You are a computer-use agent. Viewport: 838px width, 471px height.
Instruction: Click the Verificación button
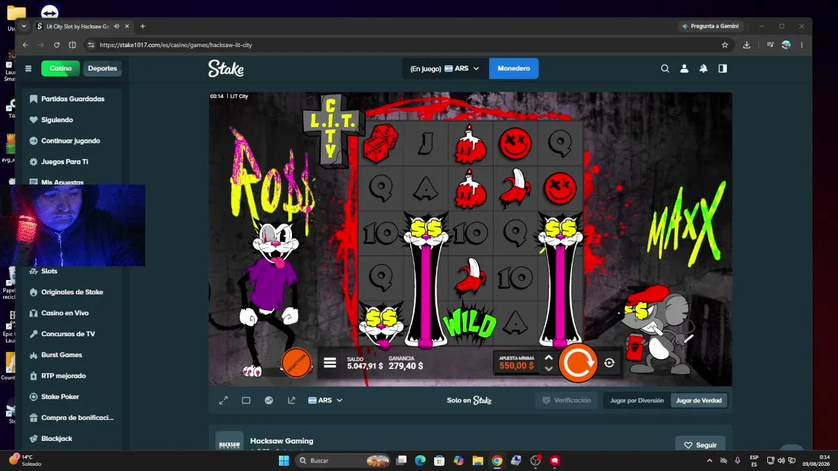click(x=566, y=400)
